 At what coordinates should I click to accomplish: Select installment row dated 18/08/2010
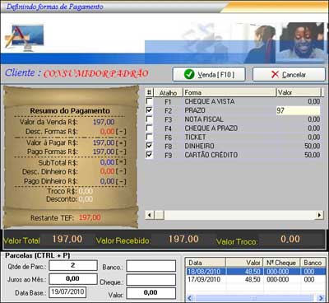(x=256, y=272)
